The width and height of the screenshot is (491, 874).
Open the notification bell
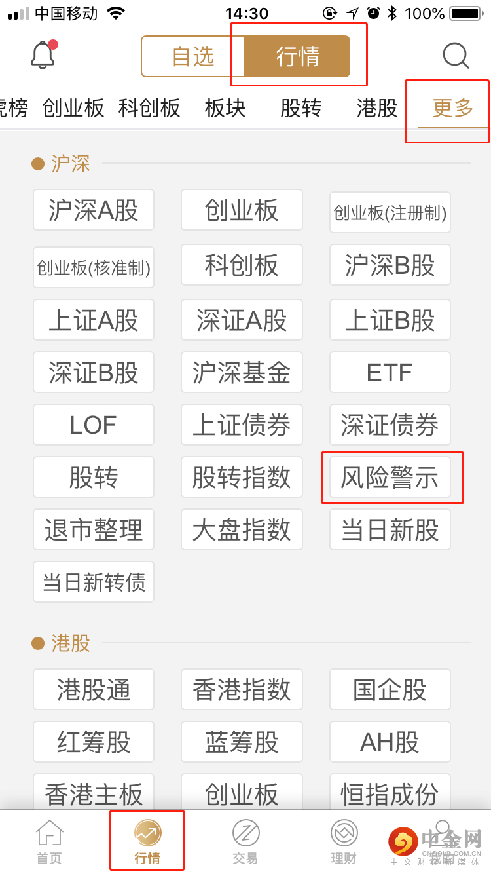[x=43, y=55]
